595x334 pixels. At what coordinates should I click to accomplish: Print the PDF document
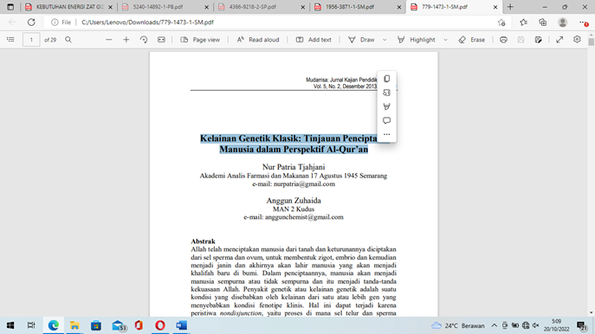tap(503, 40)
